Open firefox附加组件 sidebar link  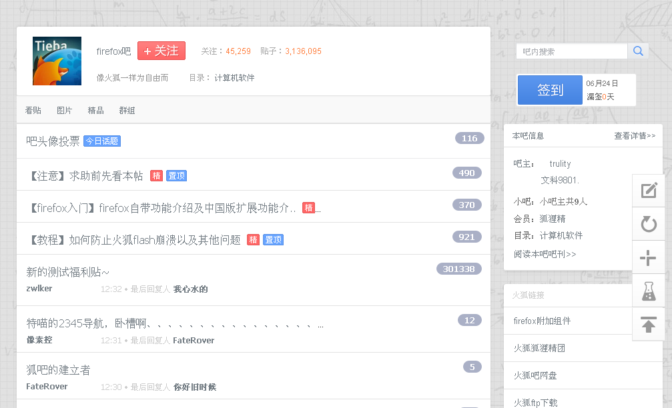coord(542,321)
